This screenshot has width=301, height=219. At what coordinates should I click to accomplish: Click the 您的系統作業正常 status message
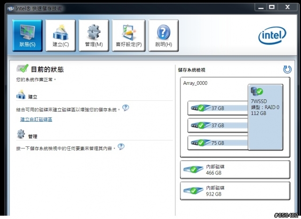click(x=36, y=79)
